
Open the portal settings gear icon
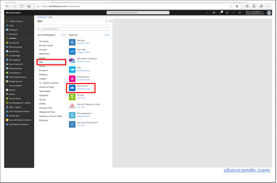(227, 13)
